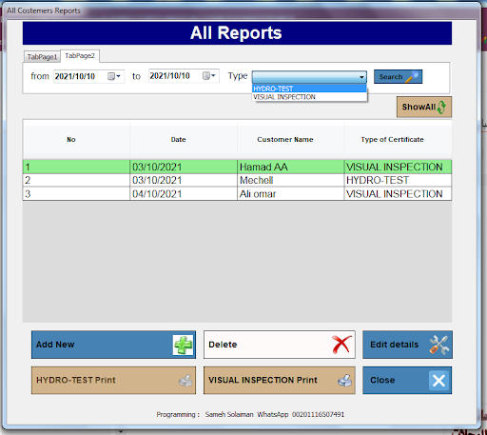This screenshot has height=435, width=487.
Task: Open the 'from' date calendar picker
Action: coord(114,76)
